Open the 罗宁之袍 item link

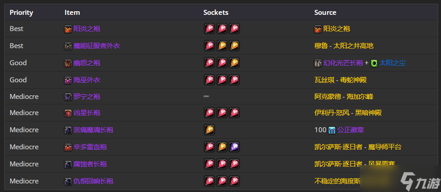[x=87, y=97]
